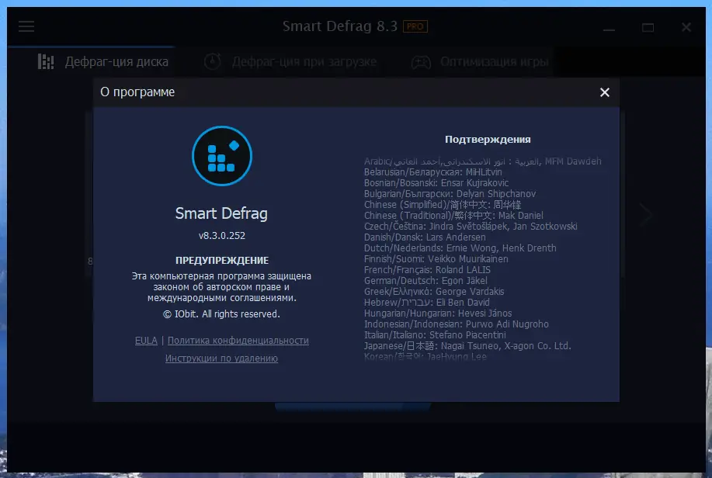Click © IObit. All rights reserved. text
This screenshot has width=712, height=478.
tap(221, 314)
